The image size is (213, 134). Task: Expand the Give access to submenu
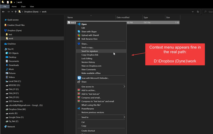[x=124, y=87]
